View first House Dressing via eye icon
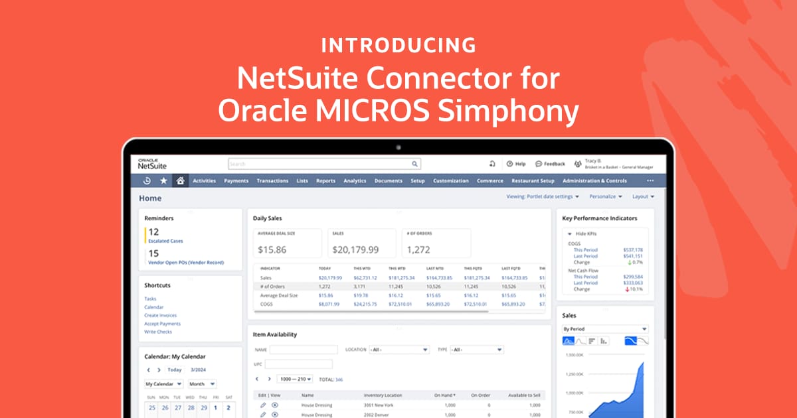The width and height of the screenshot is (797, 418). 274,405
